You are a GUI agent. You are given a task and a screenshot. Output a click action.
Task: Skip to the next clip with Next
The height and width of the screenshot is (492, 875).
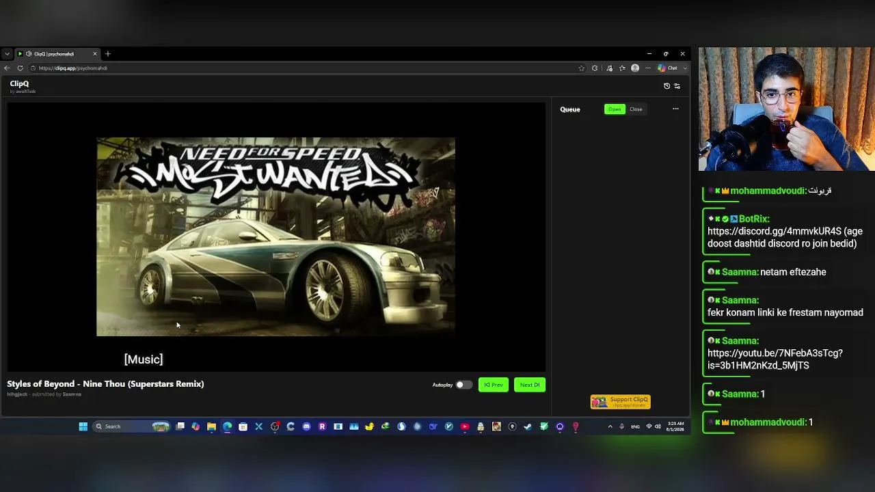click(x=530, y=385)
